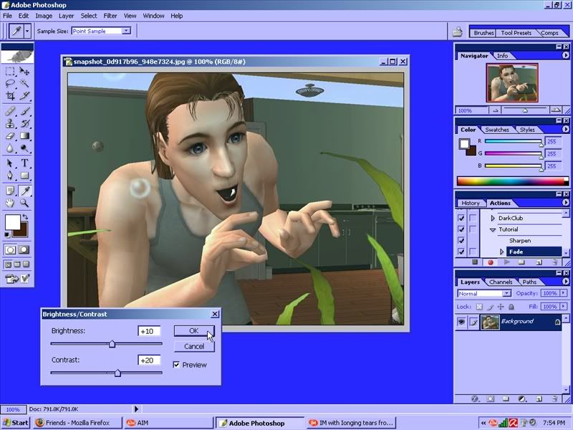Toggle lock position in Layers panel
573x430 pixels.
pos(501,307)
